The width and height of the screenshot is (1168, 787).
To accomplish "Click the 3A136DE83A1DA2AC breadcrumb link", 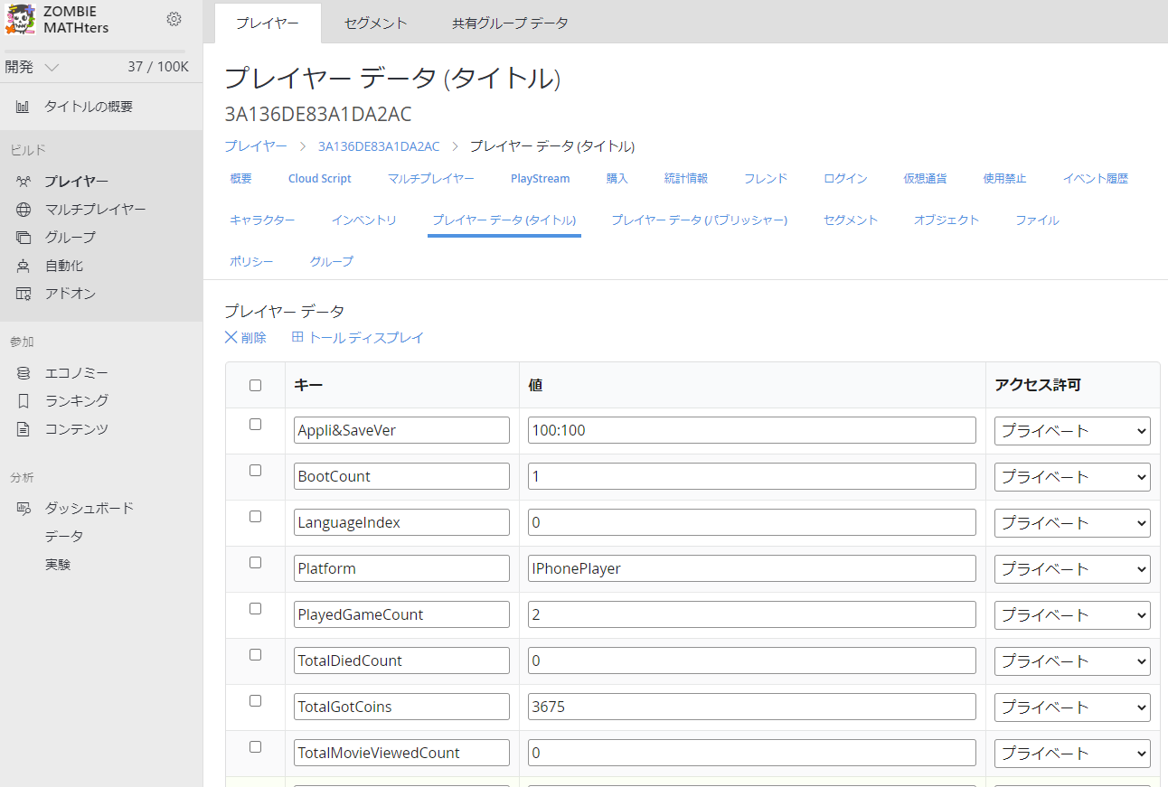I will point(379,146).
